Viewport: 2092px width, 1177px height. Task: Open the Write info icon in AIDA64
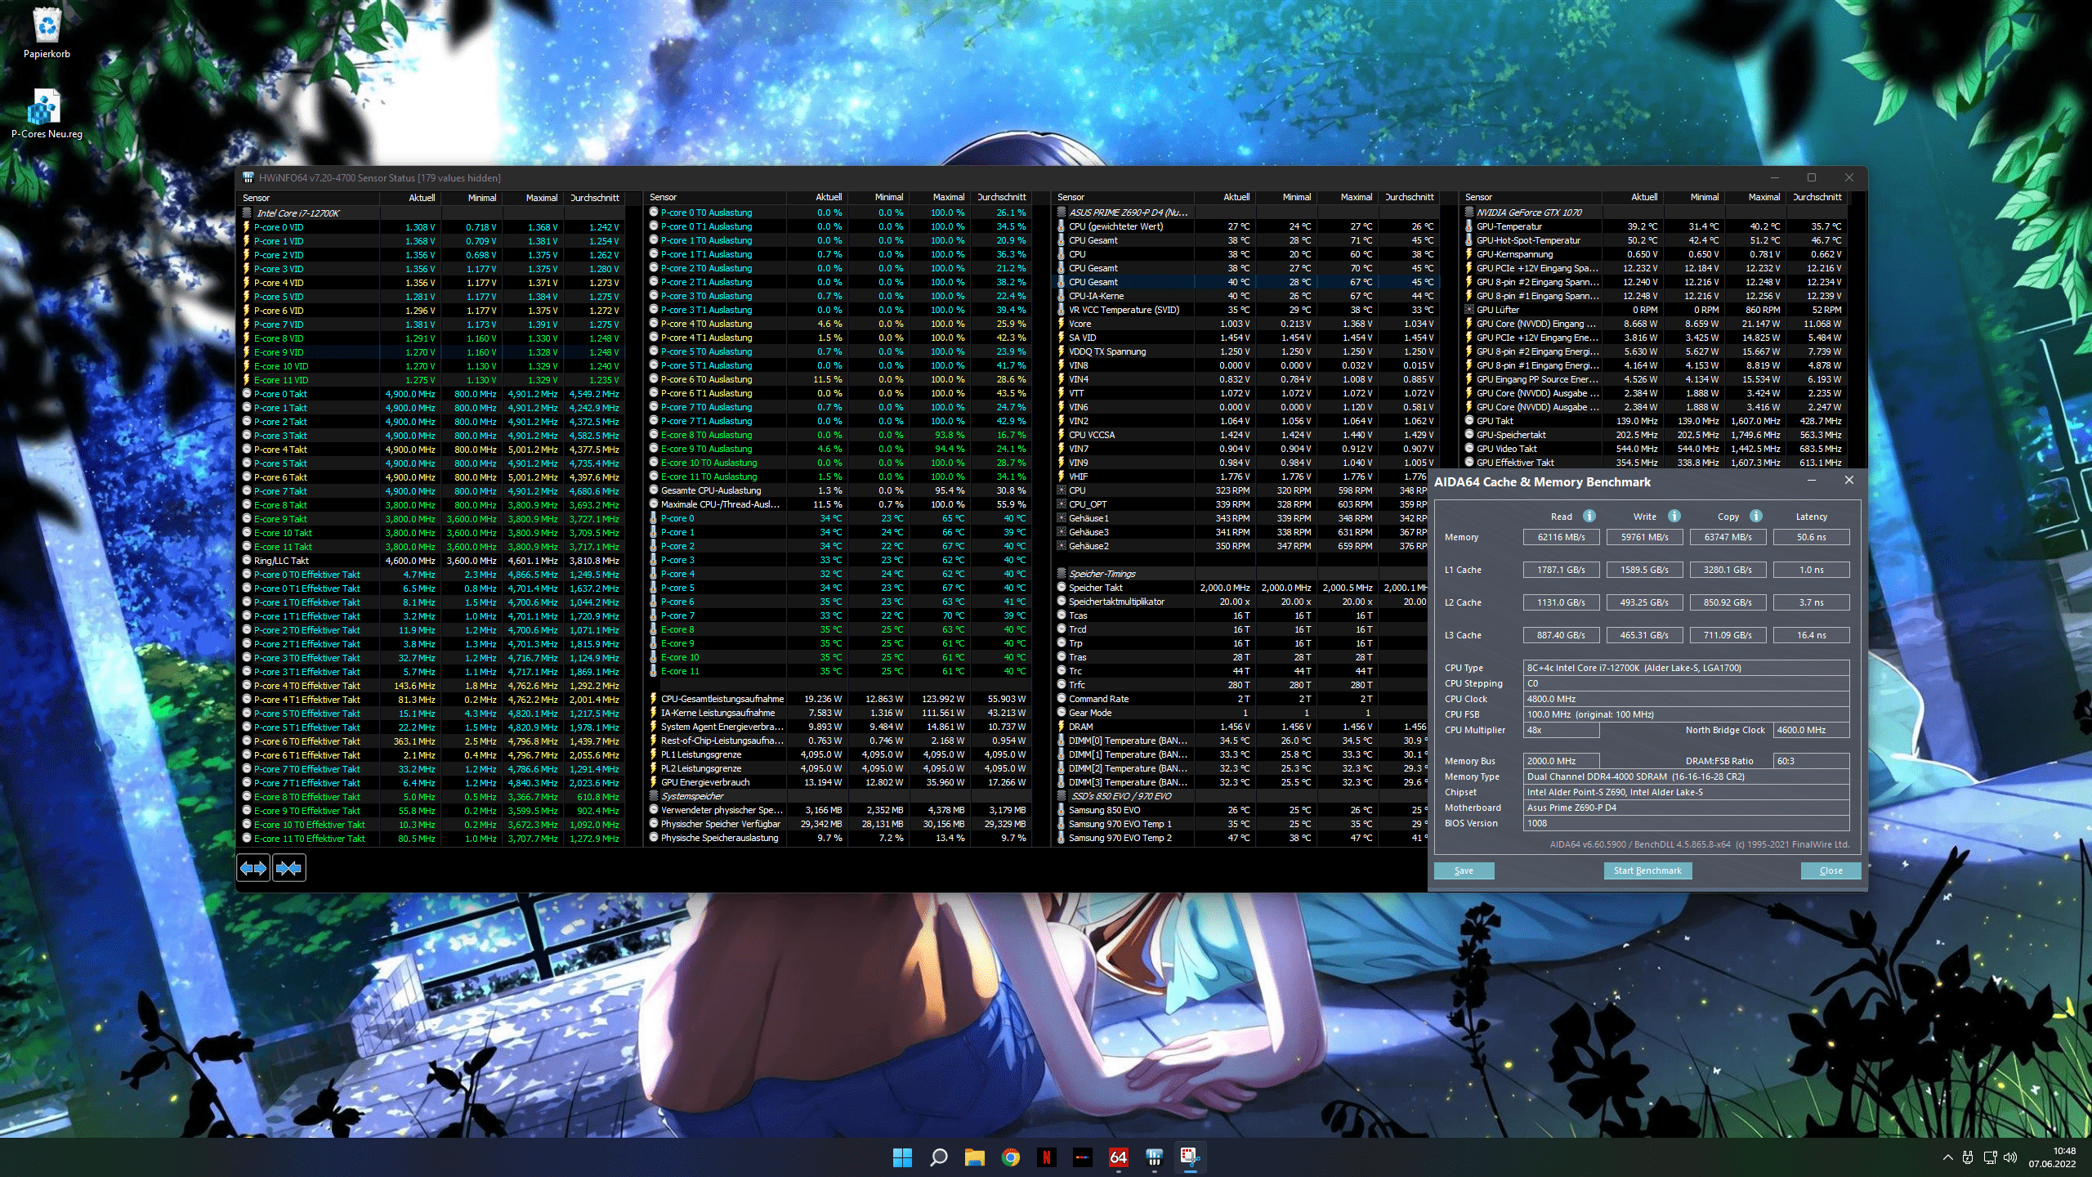coord(1674,516)
